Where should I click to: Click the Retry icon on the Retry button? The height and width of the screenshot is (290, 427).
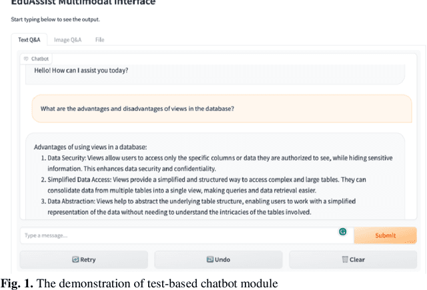point(75,259)
